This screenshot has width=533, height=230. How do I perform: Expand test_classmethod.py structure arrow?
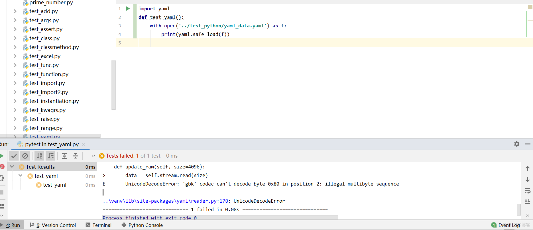[x=15, y=47]
